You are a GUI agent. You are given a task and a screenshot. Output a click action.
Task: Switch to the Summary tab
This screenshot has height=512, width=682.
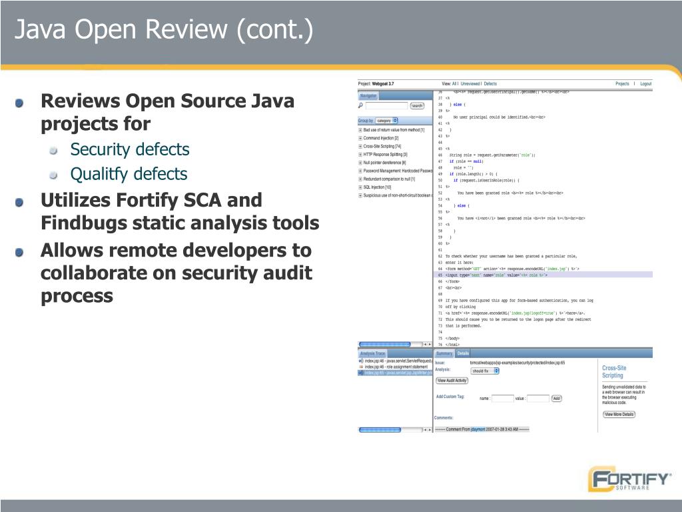(444, 353)
